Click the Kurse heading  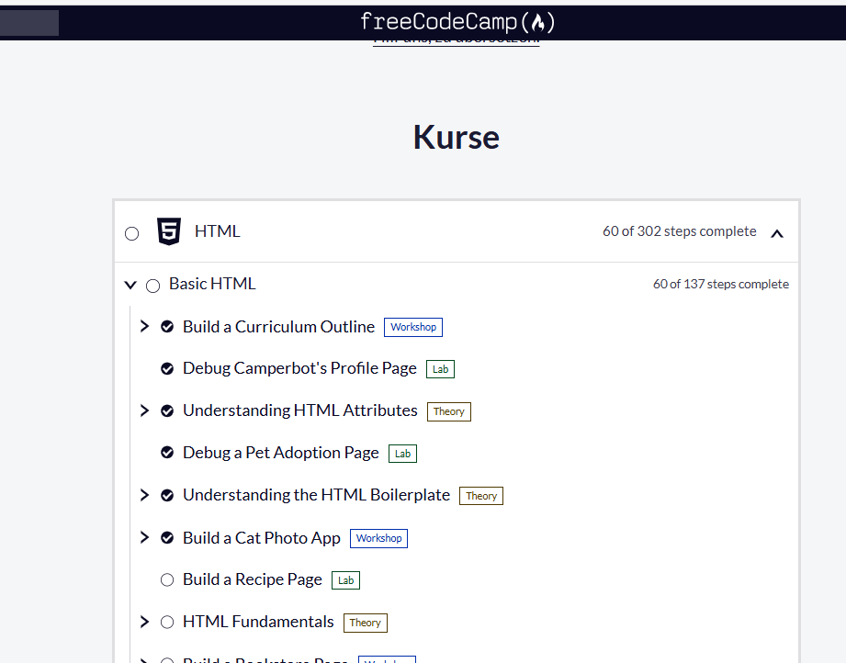coord(457,137)
